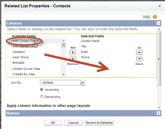
Task: Click the Available Fields scroll-down arrow
Action: tap(64, 74)
